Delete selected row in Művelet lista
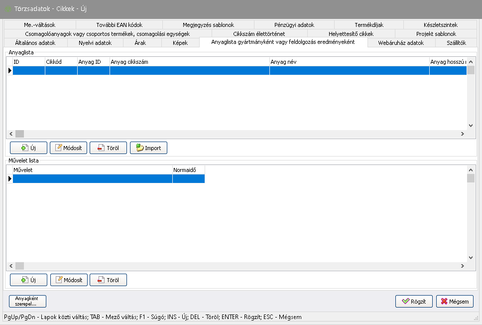The width and height of the screenshot is (482, 325). click(108, 280)
